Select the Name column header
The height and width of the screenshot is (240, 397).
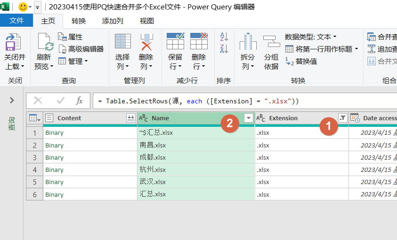(x=196, y=118)
